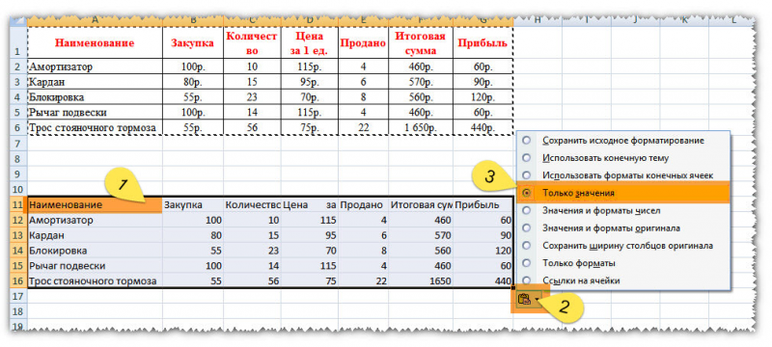Select 'Амортизатор' cell in row 12
Viewport: 772px width, 347px height.
point(95,220)
